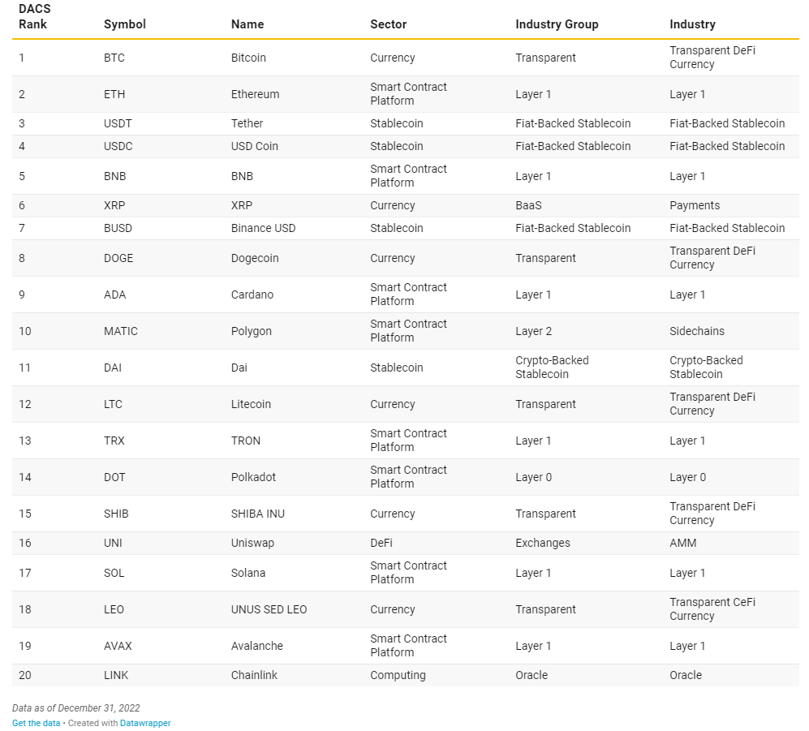Screen dimensions: 809x731
Task: Click the DACS Rank column header
Action: pos(35,16)
